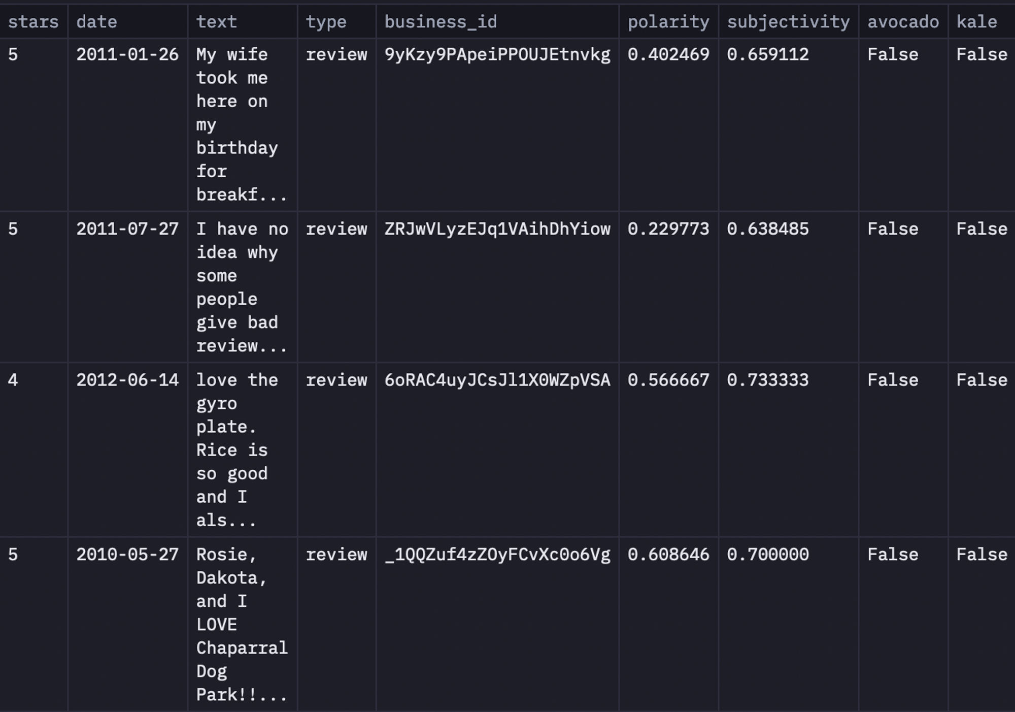Click text cell beginning 'Rosie, Dakota'
This screenshot has height=712, width=1015.
(x=242, y=624)
